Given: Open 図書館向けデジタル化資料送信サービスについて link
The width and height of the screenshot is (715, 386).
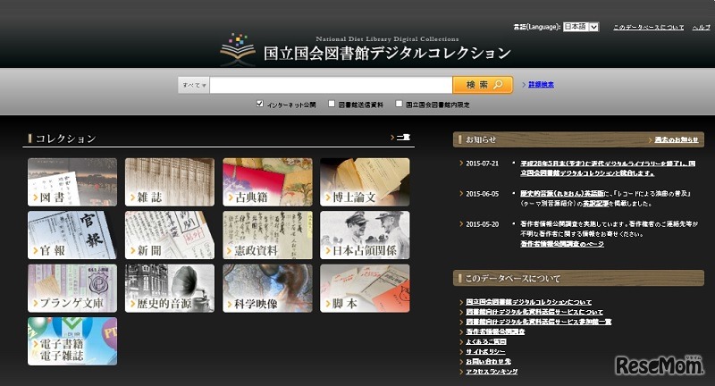Looking at the screenshot, I should point(534,312).
